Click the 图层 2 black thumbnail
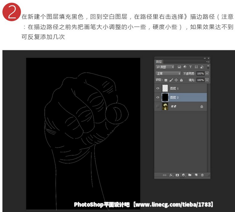The image size is (235, 212). tap(165, 97)
